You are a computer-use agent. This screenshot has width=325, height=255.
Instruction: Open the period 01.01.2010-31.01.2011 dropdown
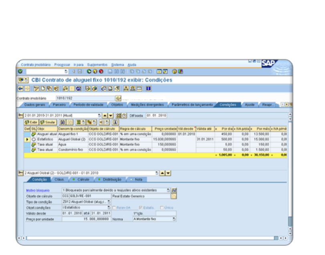pos(99,116)
